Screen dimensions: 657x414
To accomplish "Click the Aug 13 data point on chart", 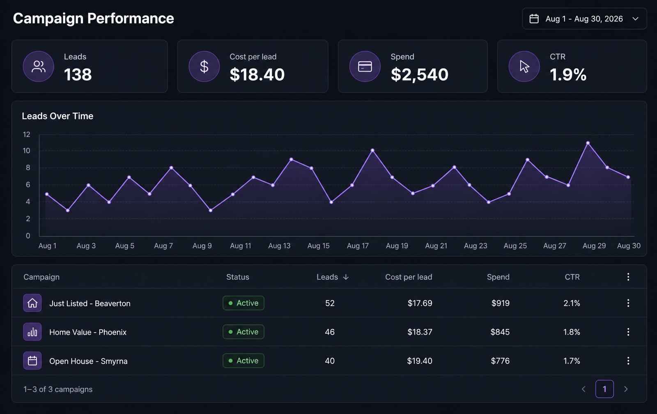I will (x=291, y=159).
